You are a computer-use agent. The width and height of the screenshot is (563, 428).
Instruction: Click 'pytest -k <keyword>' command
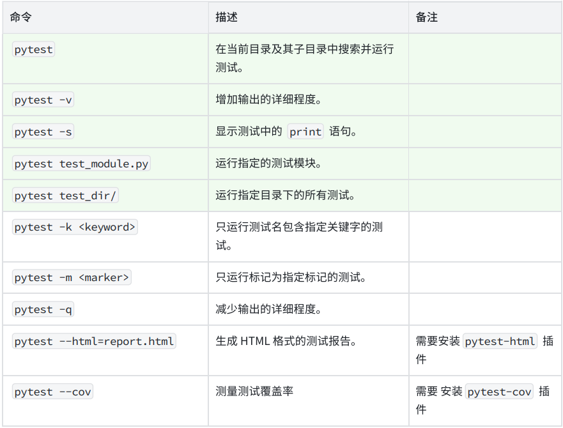[75, 227]
